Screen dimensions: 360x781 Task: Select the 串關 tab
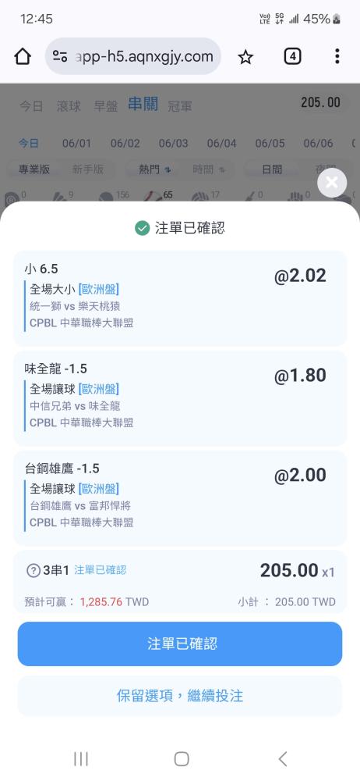[143, 104]
